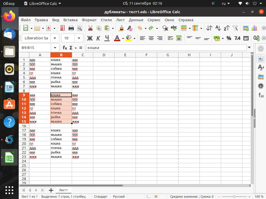266x199 pixels.
Task: Toggle underline with the Ч button
Action: [107, 38]
